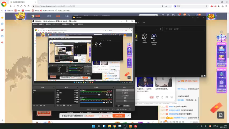Screen dimensions: 229x129
Task: Open the floating add-document icon on Douyu page
Action: coord(221,115)
